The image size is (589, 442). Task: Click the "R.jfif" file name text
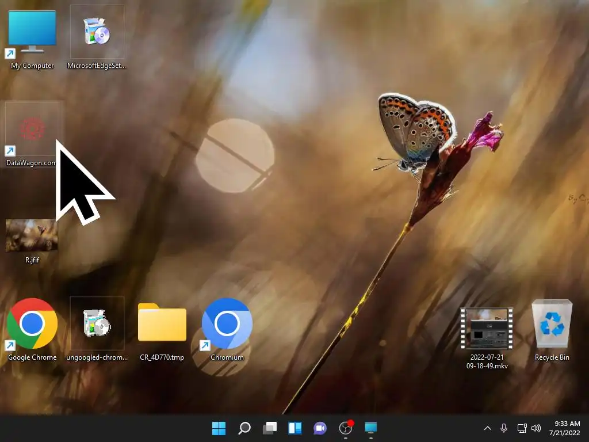[x=32, y=260]
